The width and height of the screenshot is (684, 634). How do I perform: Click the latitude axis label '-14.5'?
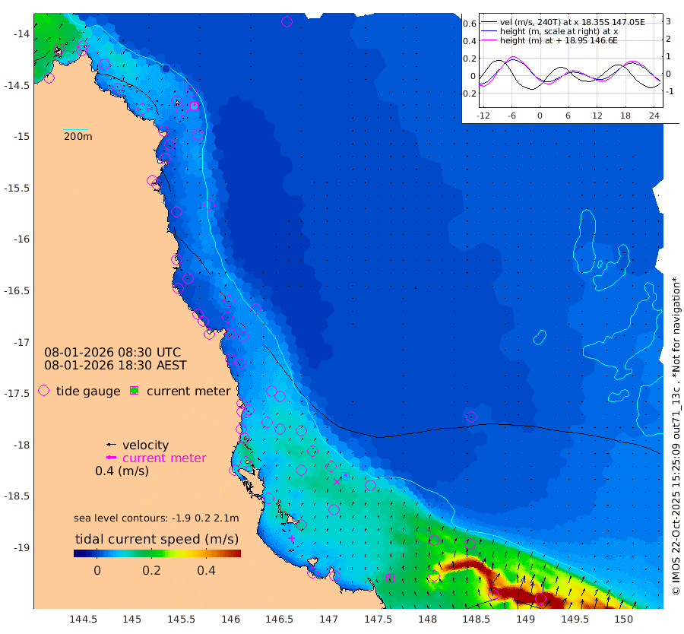coord(17,85)
